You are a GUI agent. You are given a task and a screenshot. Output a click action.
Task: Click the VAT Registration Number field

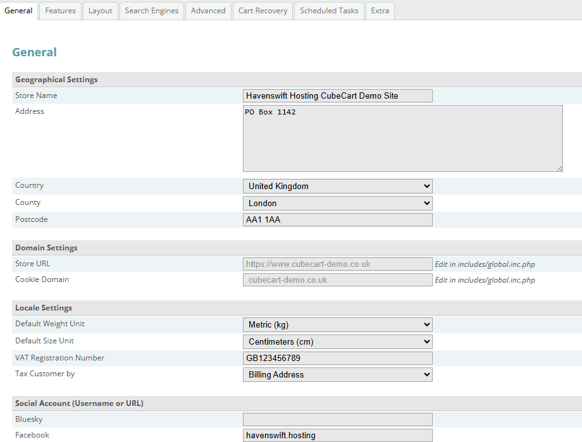pyautogui.click(x=338, y=358)
